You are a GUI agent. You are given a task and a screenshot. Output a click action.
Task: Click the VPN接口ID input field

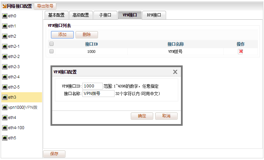pyautogui.click(x=93, y=86)
